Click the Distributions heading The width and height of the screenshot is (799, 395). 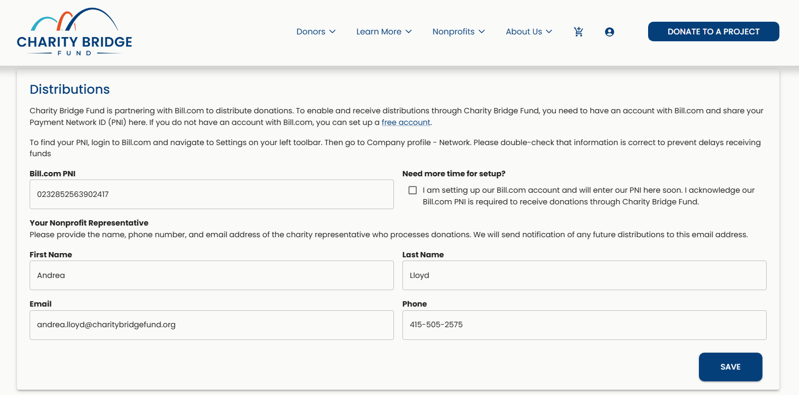70,89
